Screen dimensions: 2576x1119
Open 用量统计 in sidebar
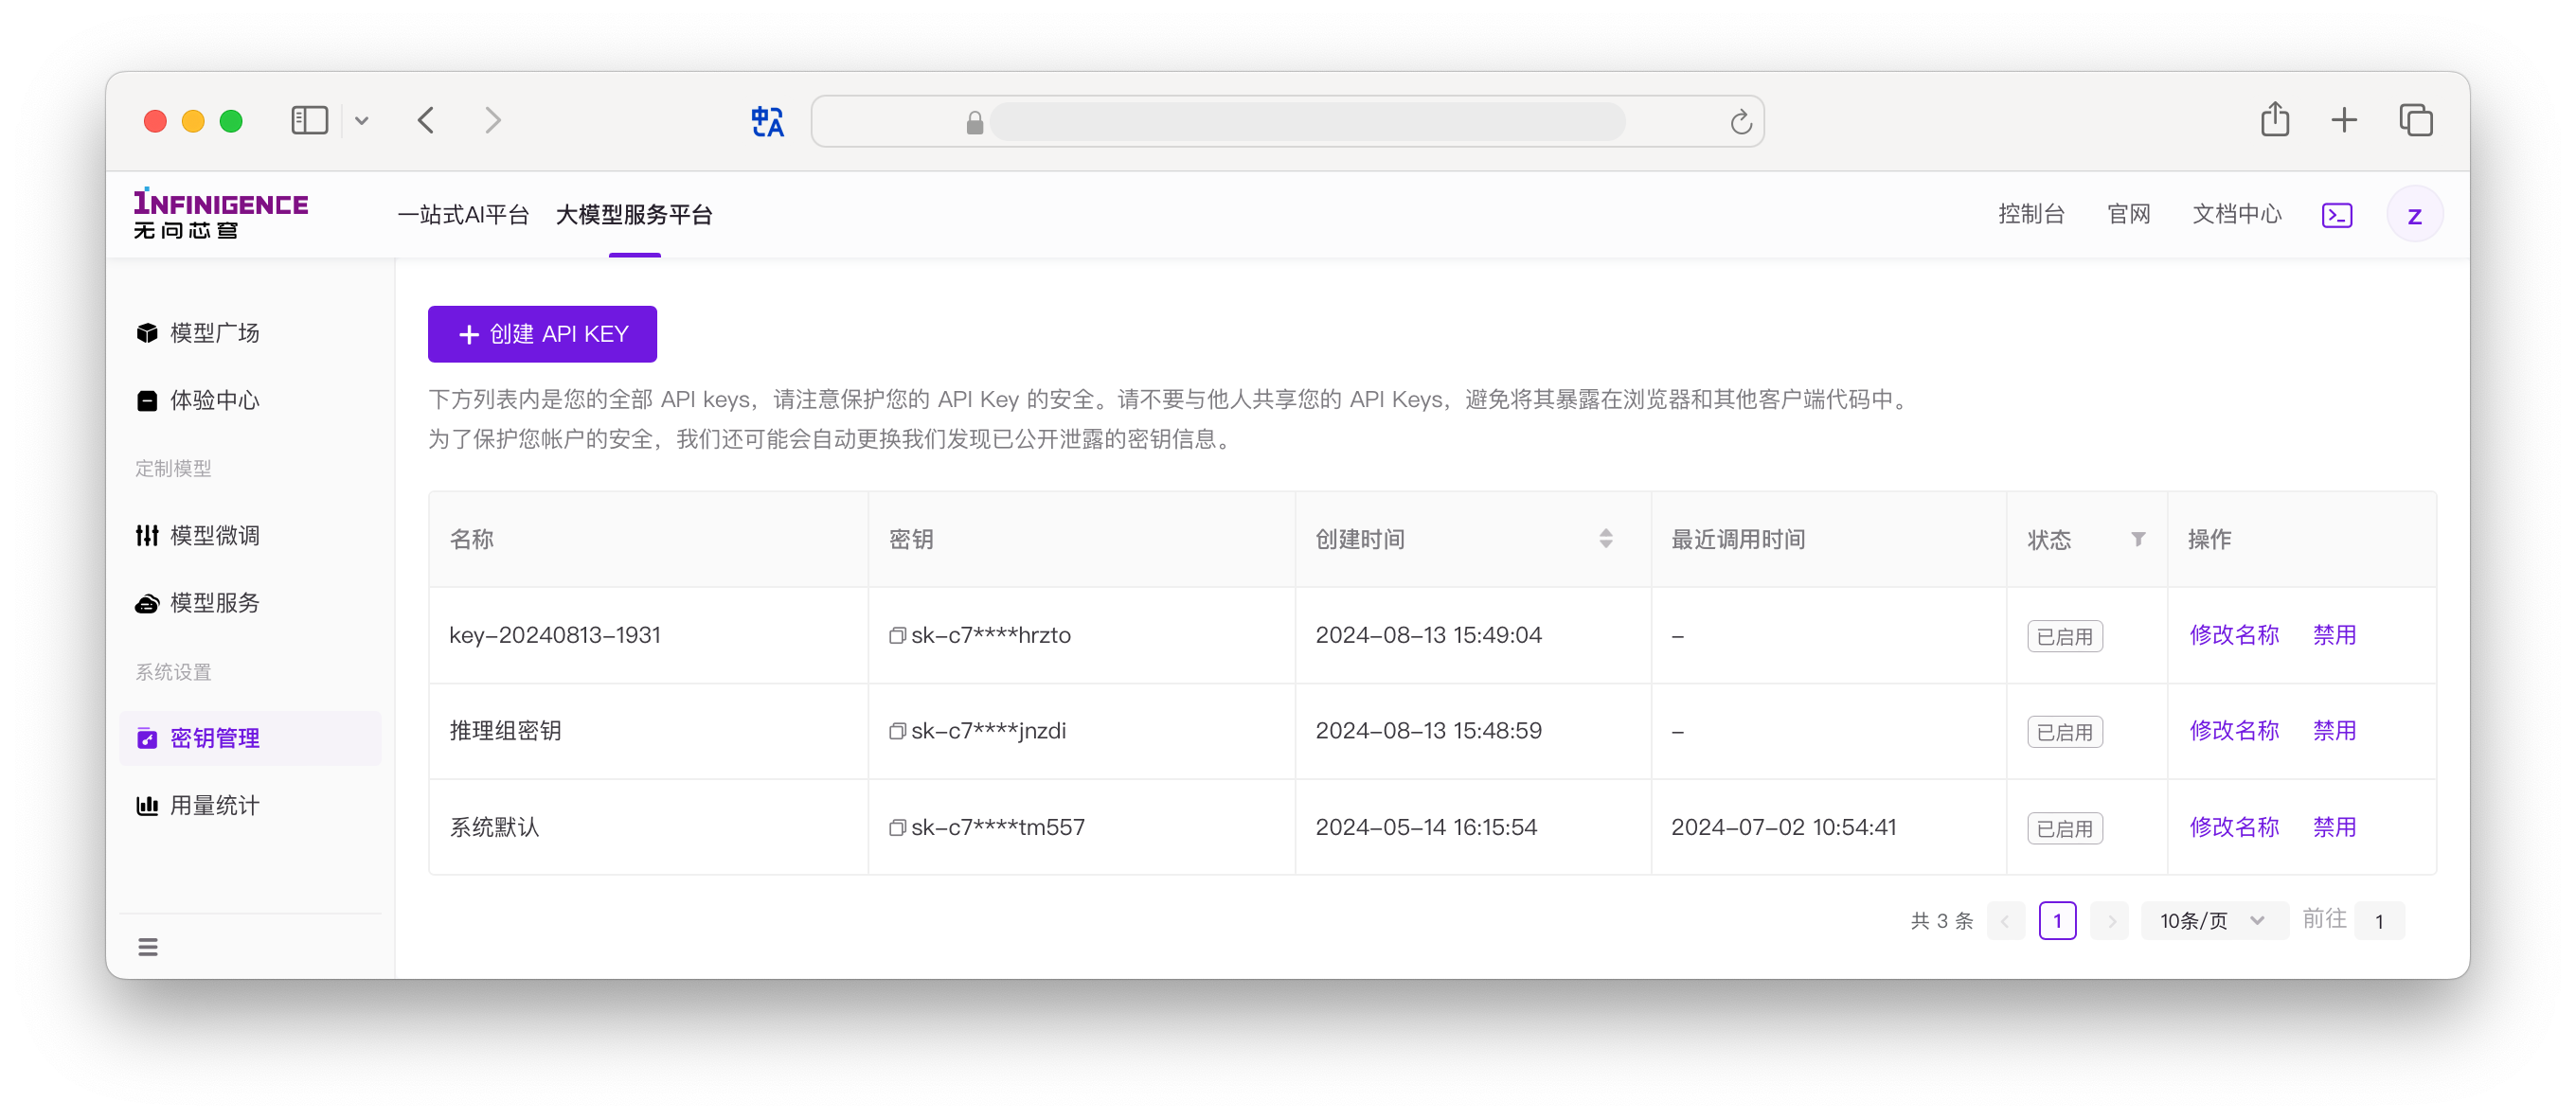250,806
